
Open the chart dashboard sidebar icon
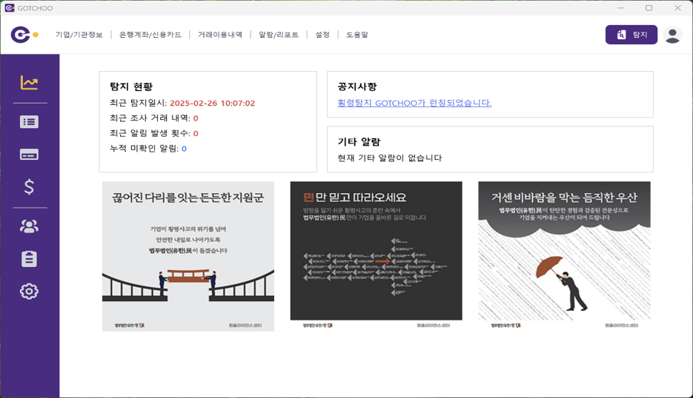(29, 83)
